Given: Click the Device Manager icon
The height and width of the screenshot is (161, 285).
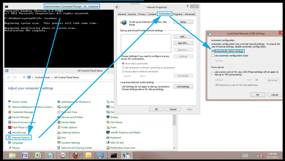Looking at the screenshot, I should tap(10, 117).
